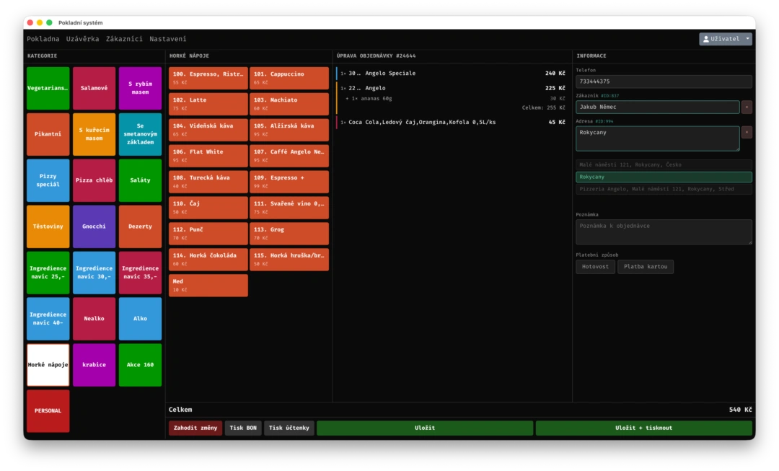Add 101. Cappuccino to the order
Image resolution: width=779 pixels, height=471 pixels.
pyautogui.click(x=289, y=78)
